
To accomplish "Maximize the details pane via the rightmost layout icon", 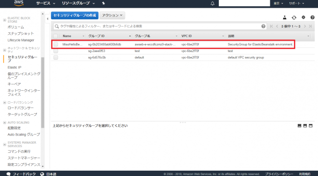I will (x=310, y=126).
